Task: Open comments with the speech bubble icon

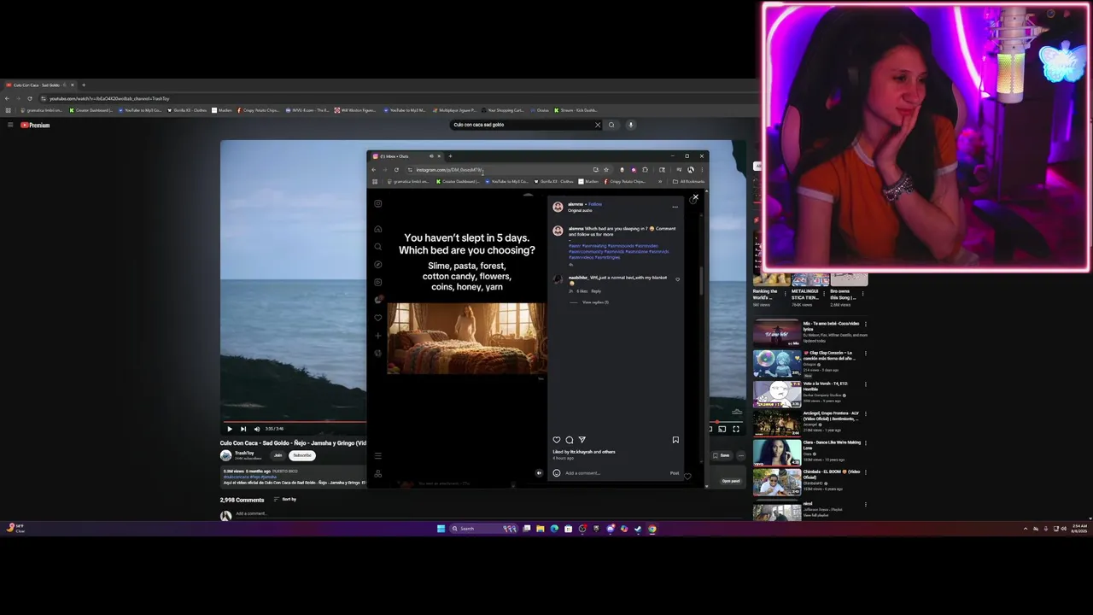Action: pyautogui.click(x=570, y=440)
